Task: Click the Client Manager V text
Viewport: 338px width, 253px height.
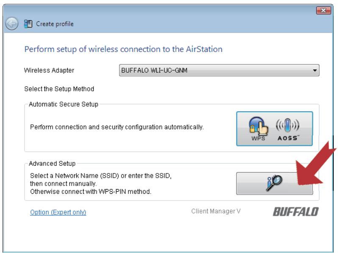Action: tap(216, 211)
